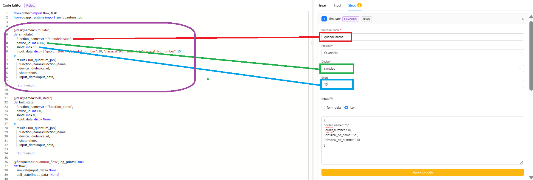
Task: Click the Steps count badge 2
Action: (x=359, y=5)
